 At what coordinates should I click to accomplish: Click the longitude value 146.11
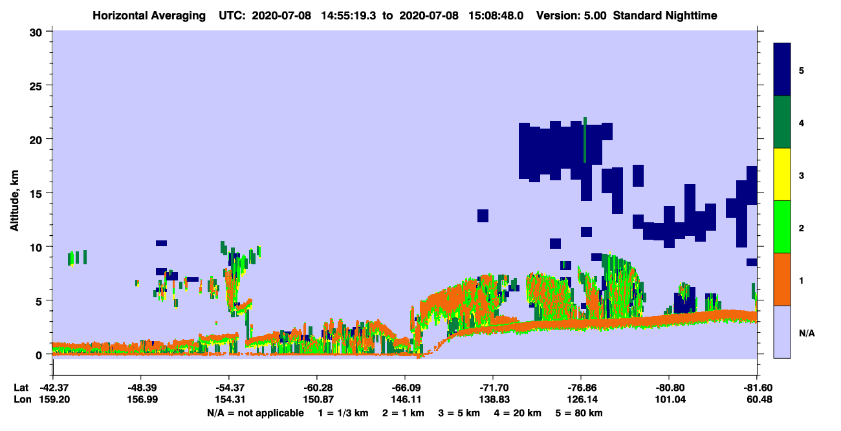tap(405, 399)
